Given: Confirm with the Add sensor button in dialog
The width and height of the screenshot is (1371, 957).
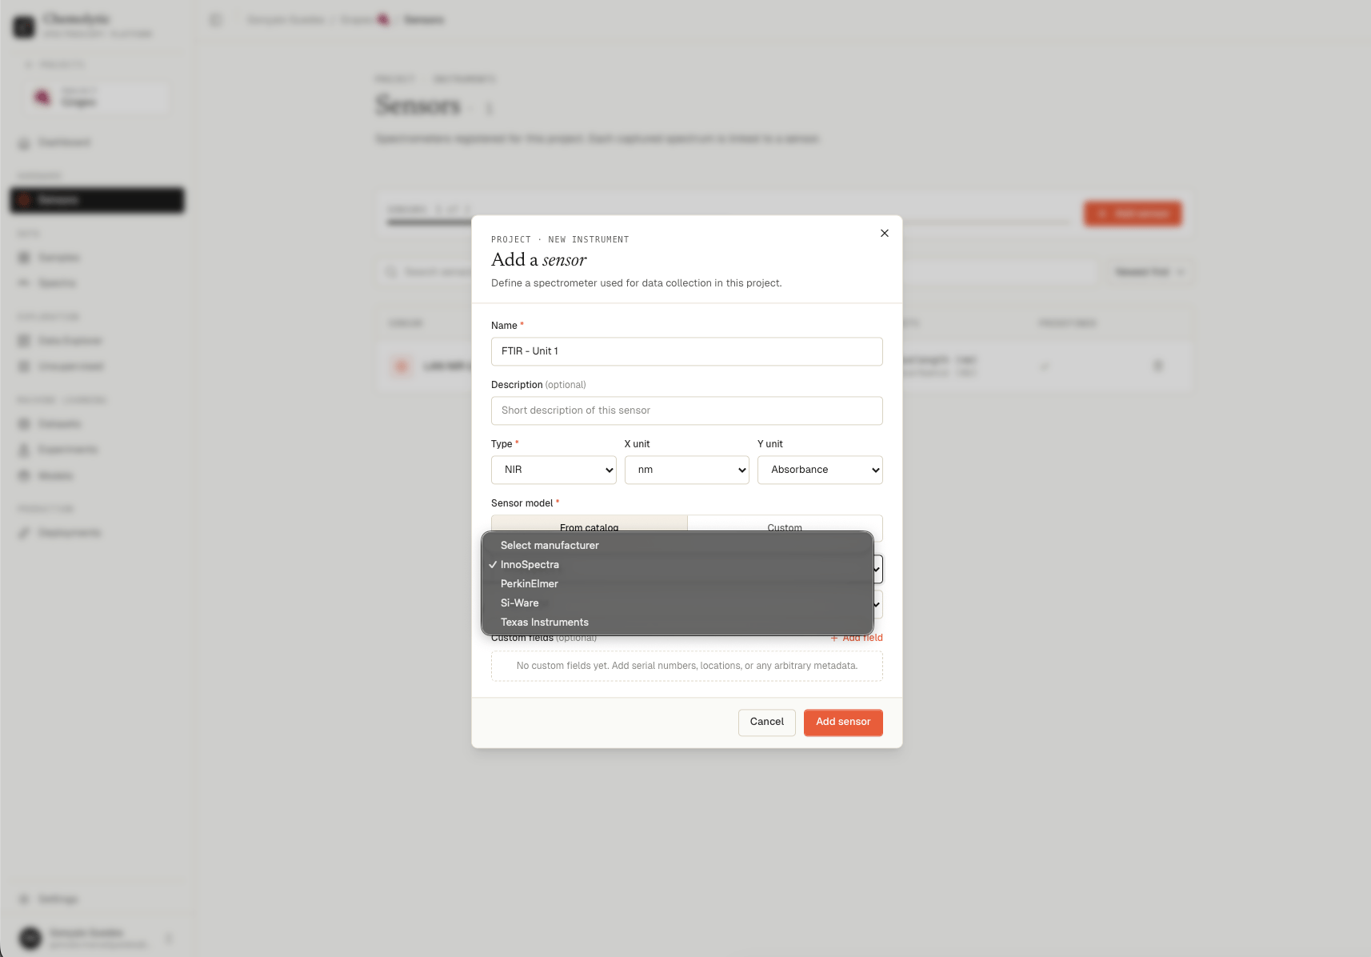Looking at the screenshot, I should [843, 722].
